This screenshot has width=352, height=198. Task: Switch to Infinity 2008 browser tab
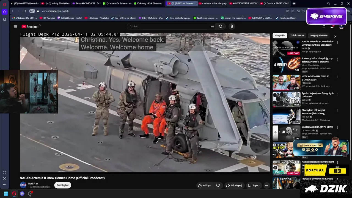[56, 4]
